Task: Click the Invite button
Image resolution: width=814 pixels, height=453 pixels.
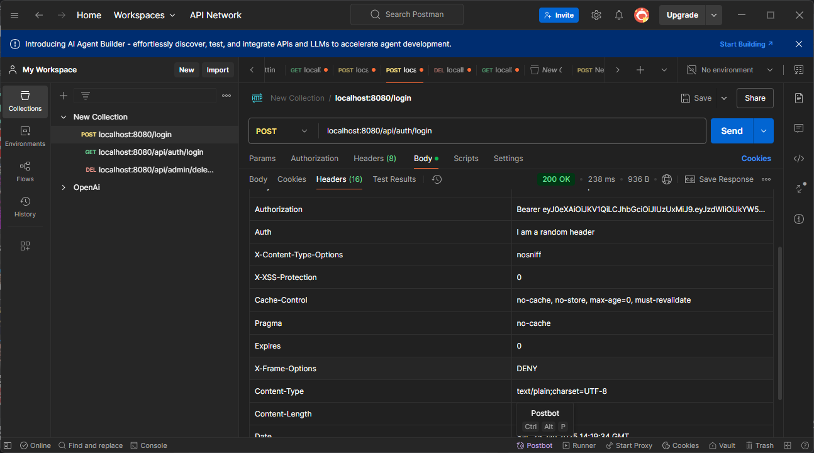Action: [x=559, y=15]
